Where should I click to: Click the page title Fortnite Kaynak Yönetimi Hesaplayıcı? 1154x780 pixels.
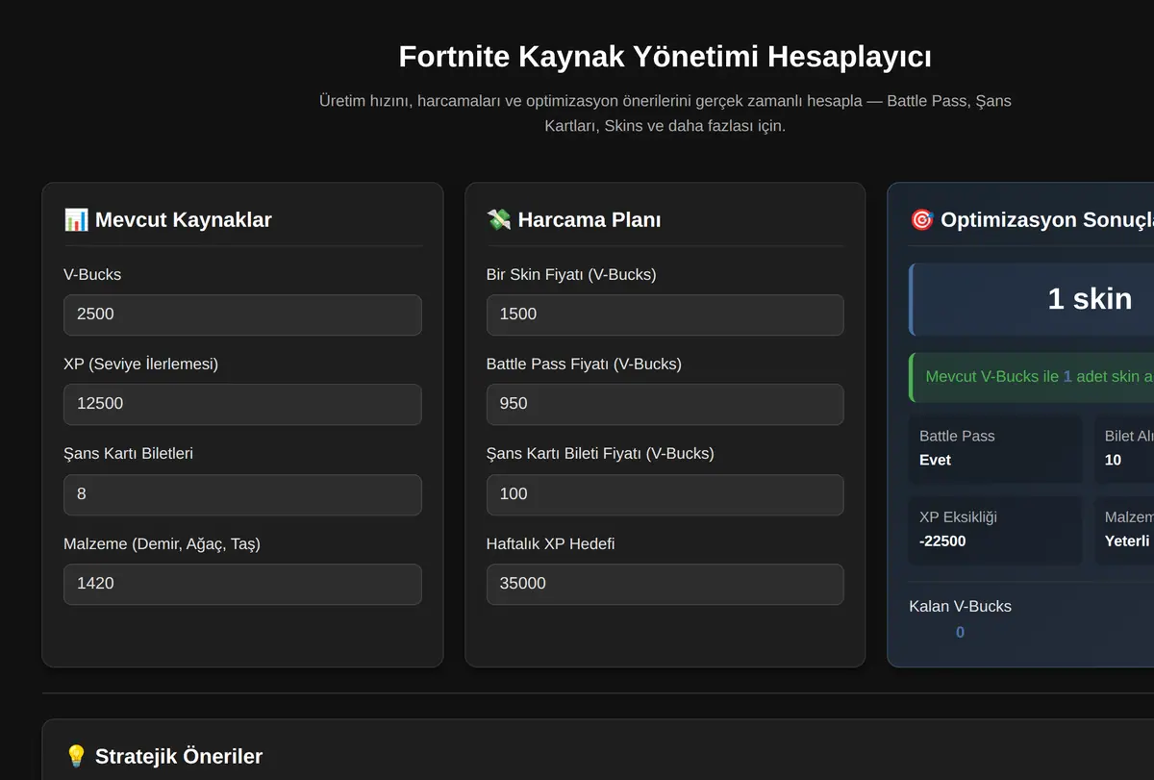click(x=665, y=57)
